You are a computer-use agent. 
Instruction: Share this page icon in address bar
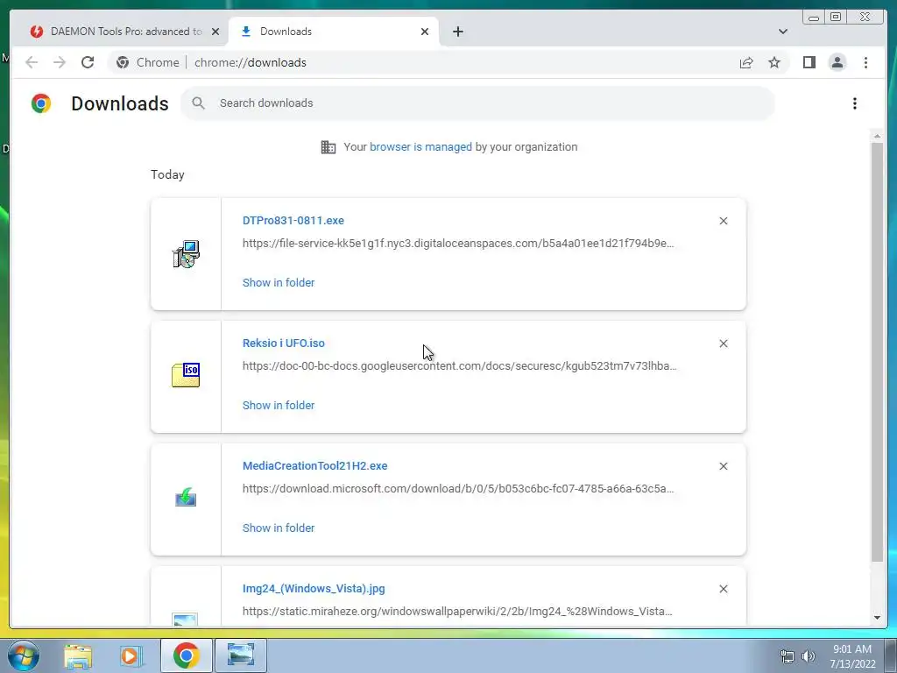point(746,62)
